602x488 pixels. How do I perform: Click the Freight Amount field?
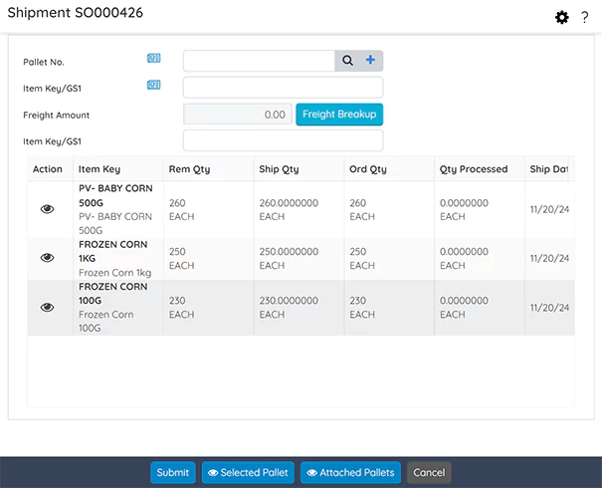[238, 115]
